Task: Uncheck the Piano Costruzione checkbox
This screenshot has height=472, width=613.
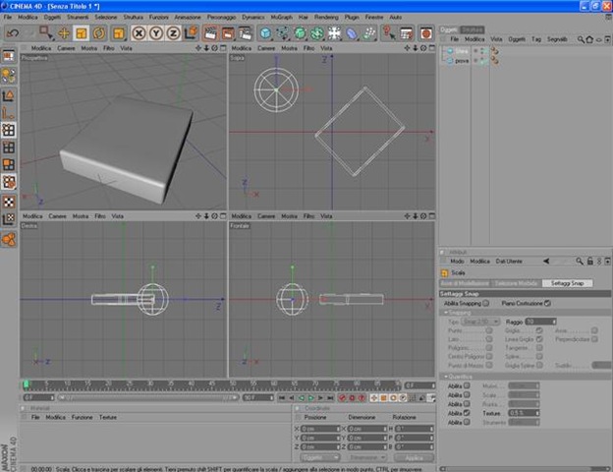Action: pos(547,303)
